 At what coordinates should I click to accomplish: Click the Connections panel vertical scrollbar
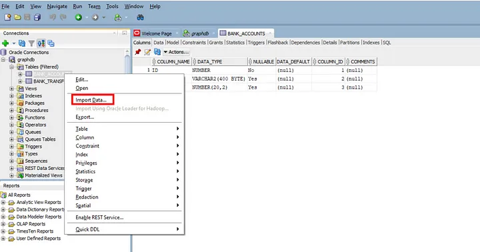click(x=127, y=113)
